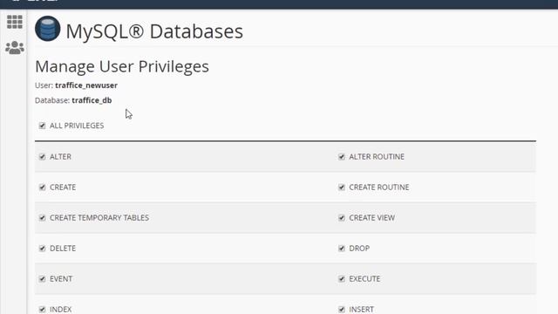Uncheck the EVENT privilege checkbox
Viewport: 558px width, 314px height.
point(43,279)
